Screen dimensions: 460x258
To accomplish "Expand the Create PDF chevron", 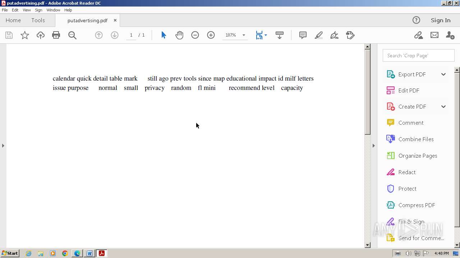I will click(x=443, y=106).
